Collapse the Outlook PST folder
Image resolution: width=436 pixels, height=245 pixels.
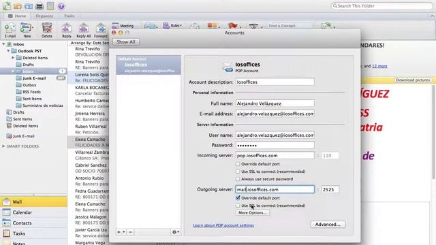pyautogui.click(x=9, y=51)
